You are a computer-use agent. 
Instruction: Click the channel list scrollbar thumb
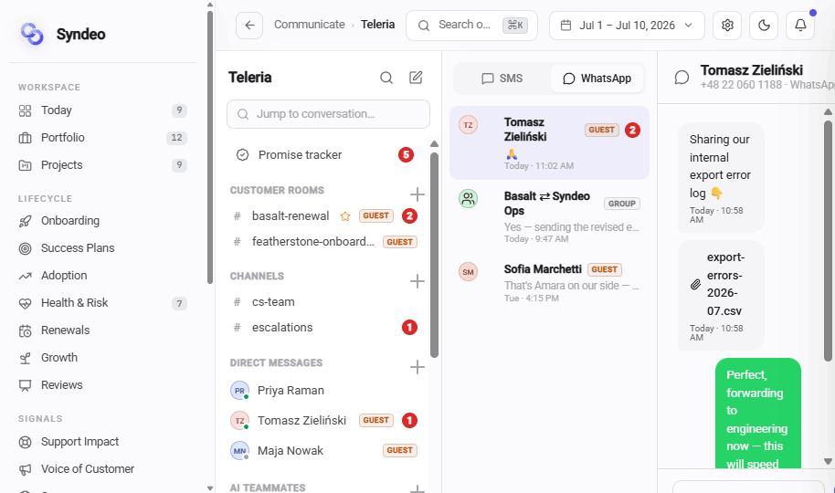[x=435, y=255]
